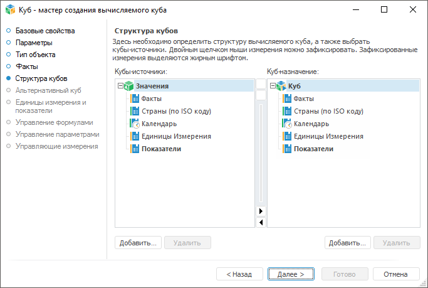Collapse the Куб destination cube node
The width and height of the screenshot is (428, 288).
272,86
